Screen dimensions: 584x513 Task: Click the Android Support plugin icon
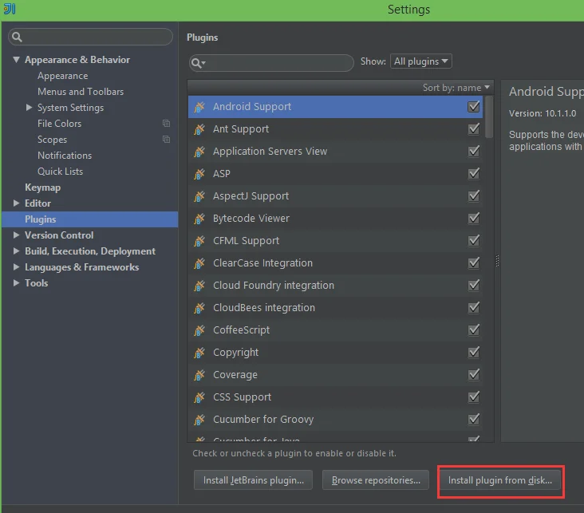(x=199, y=107)
